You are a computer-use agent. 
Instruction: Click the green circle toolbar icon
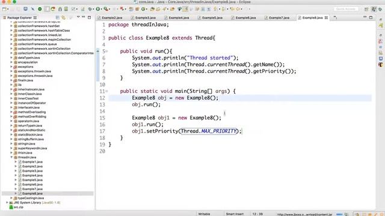[x=40, y=9]
